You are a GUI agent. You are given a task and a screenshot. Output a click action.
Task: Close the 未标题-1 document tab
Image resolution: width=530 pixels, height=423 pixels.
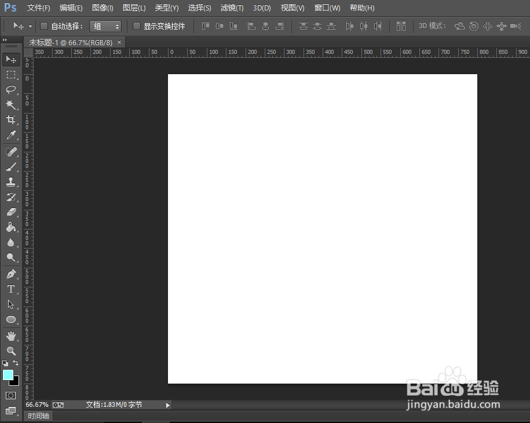(119, 42)
